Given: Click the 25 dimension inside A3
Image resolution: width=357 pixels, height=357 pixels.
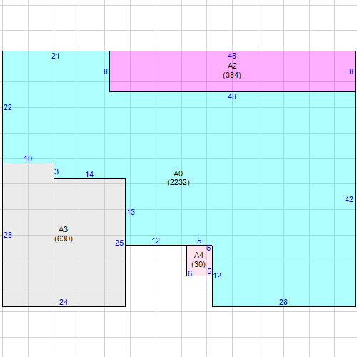Looking at the screenshot, I should pyautogui.click(x=119, y=243).
